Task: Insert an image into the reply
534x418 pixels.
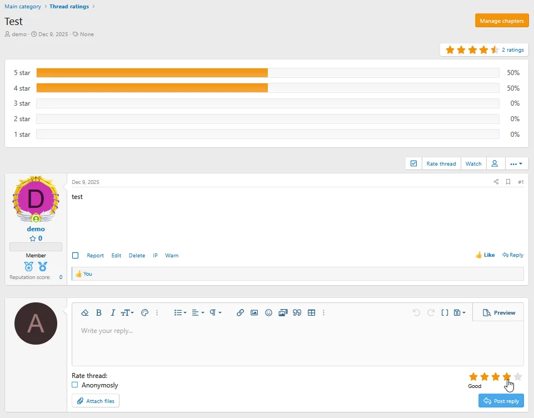Action: 254,313
